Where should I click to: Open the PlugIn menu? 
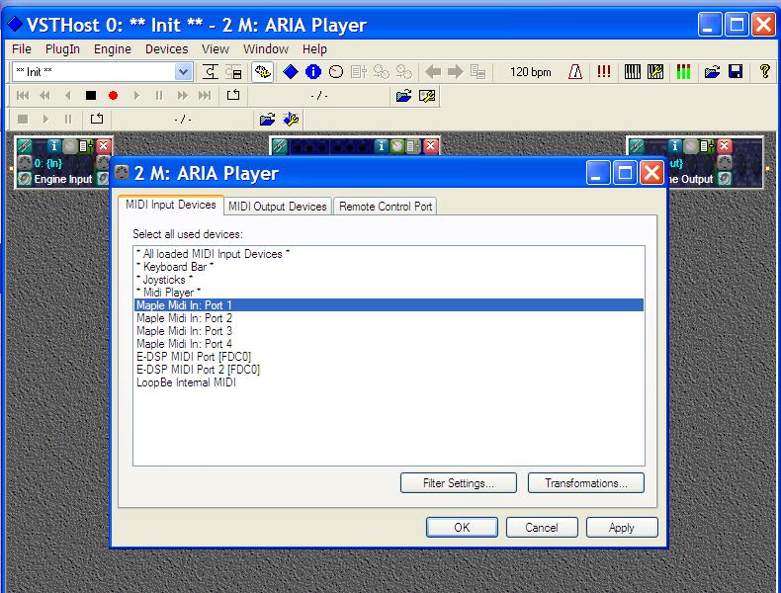coord(62,48)
